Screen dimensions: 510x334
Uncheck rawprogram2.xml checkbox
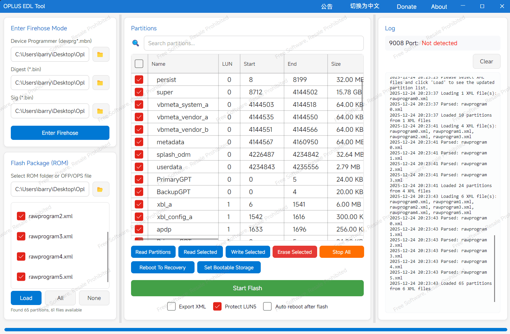(21, 216)
